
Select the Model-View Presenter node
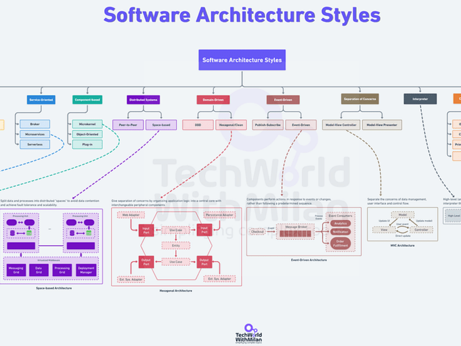[382, 125]
